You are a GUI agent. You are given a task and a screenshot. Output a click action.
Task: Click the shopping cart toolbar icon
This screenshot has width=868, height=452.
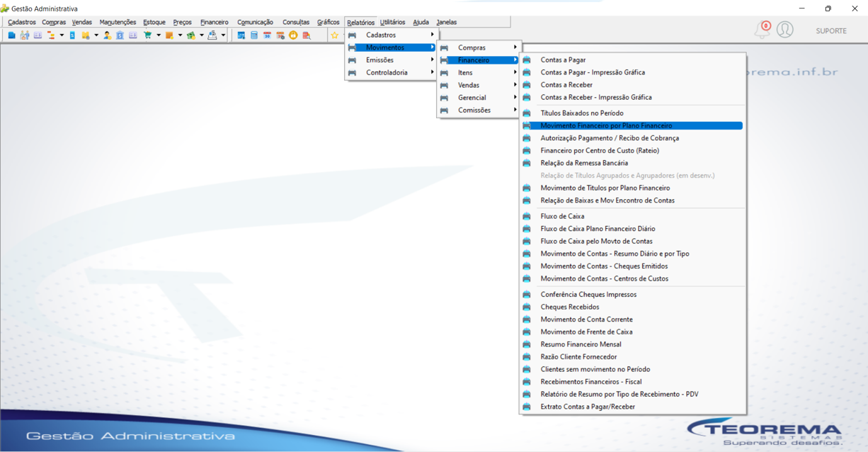click(148, 35)
